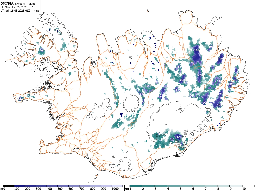The image size is (255, 191).
Task: Pick the 6–7 km legend swatch
Action: (198, 186)
